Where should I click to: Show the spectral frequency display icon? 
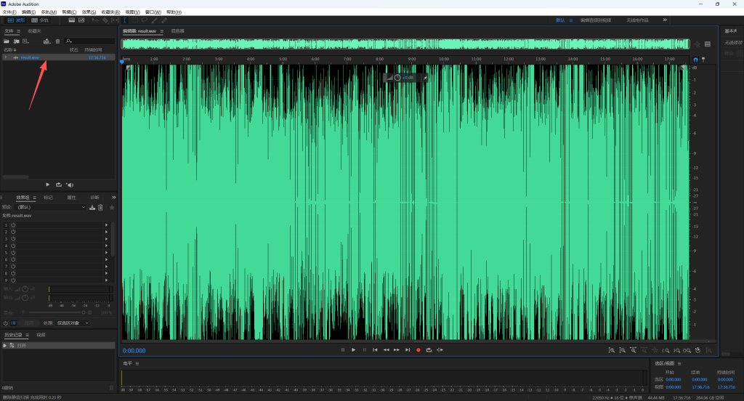click(72, 20)
